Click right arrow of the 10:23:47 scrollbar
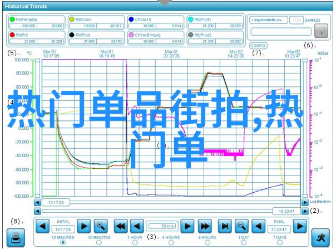 [305, 211]
